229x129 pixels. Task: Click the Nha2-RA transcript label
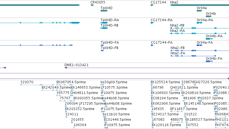click(177, 31)
